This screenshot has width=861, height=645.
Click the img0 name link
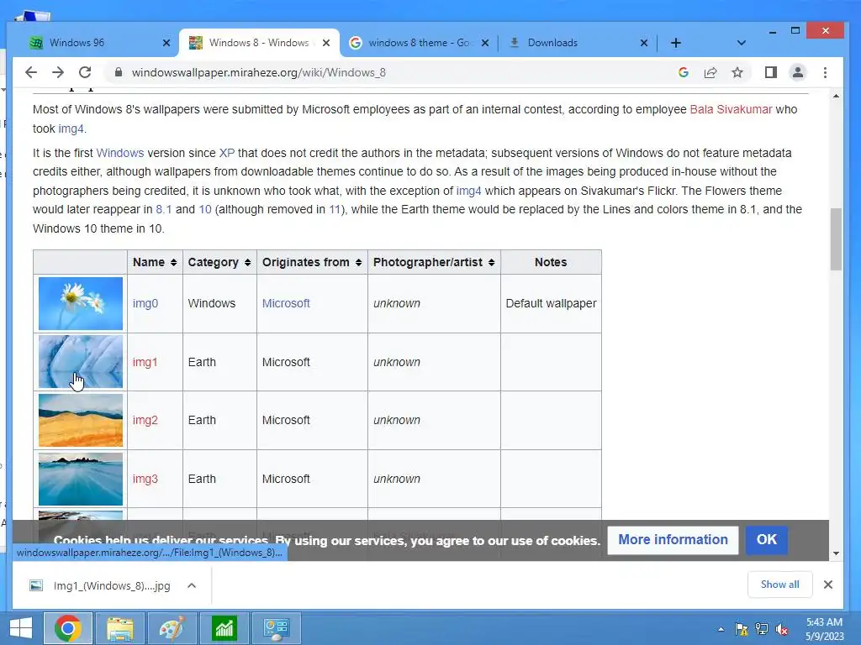145,303
